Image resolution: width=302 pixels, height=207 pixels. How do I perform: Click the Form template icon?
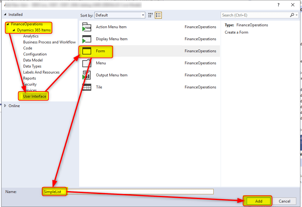click(86, 51)
